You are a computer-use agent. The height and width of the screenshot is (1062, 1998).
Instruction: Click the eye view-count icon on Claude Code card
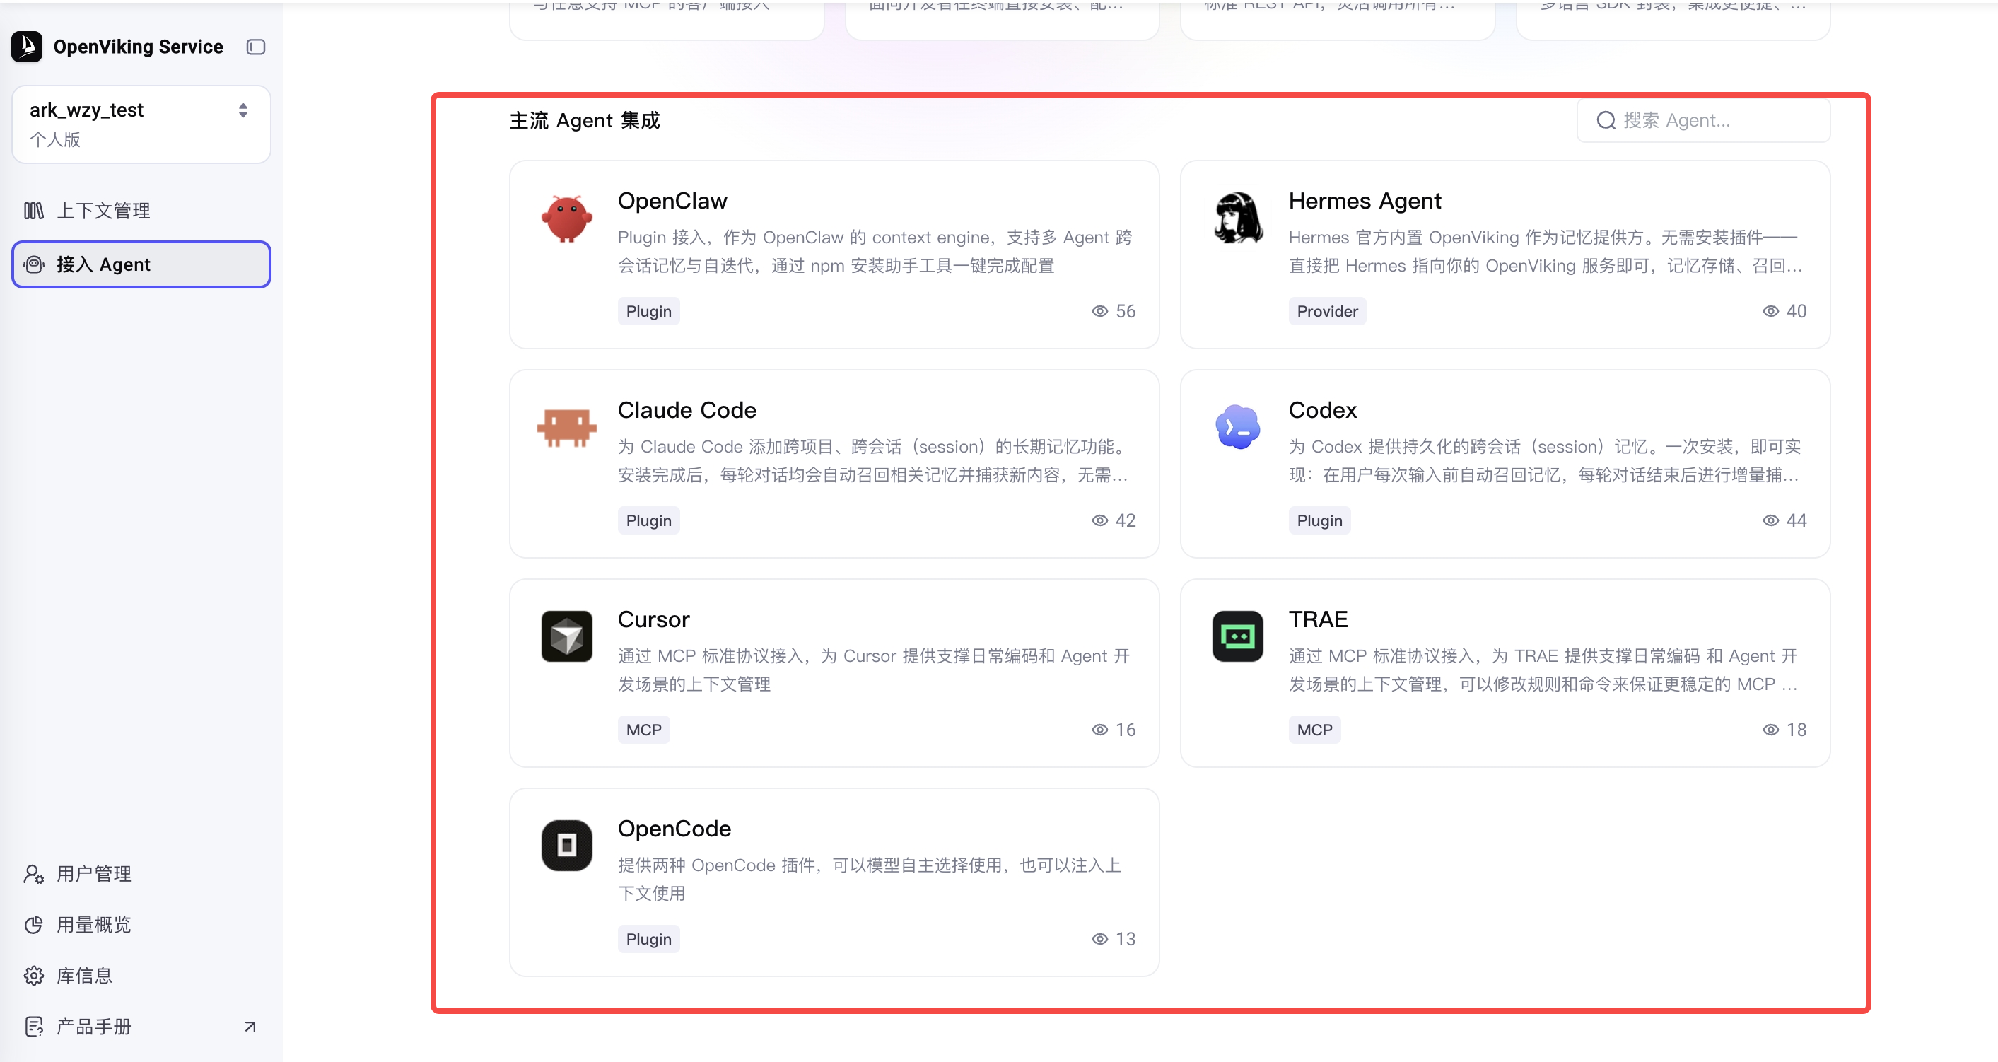(x=1100, y=520)
